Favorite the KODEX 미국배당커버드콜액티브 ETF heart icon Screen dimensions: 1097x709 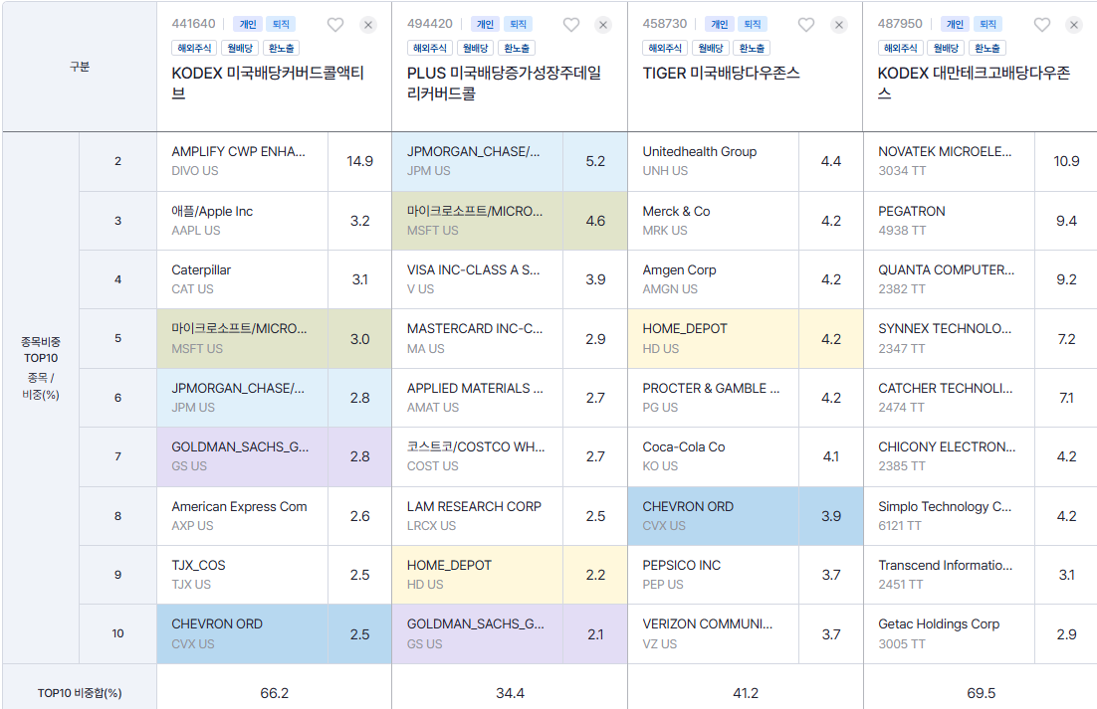(x=335, y=25)
